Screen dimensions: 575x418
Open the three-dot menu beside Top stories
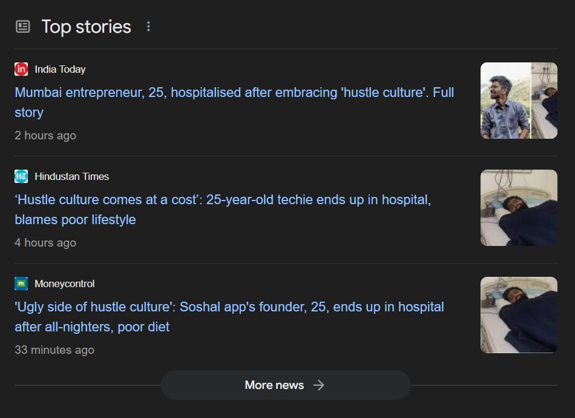click(x=148, y=27)
